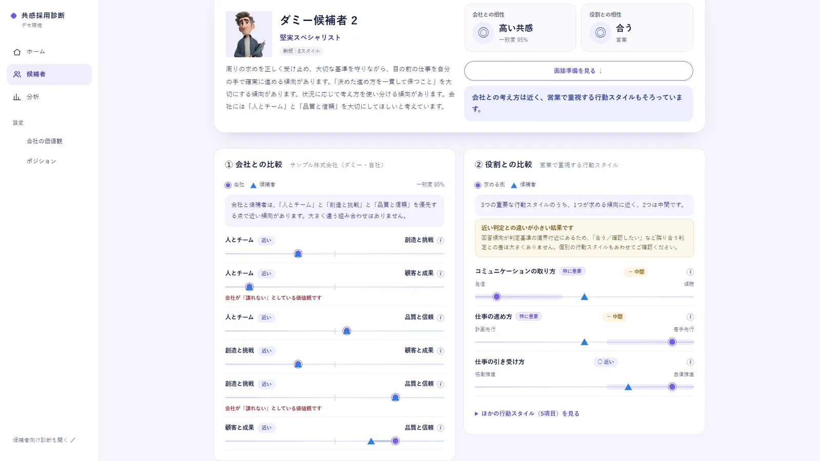This screenshot has width=820, height=461.
Task: Click the 特に重要 badge beside 仕事の進め方
Action: 529,317
